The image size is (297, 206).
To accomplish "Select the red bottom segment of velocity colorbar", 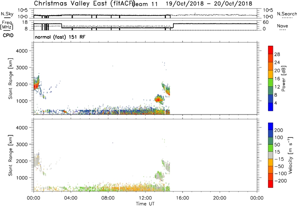I will pos(271,184).
